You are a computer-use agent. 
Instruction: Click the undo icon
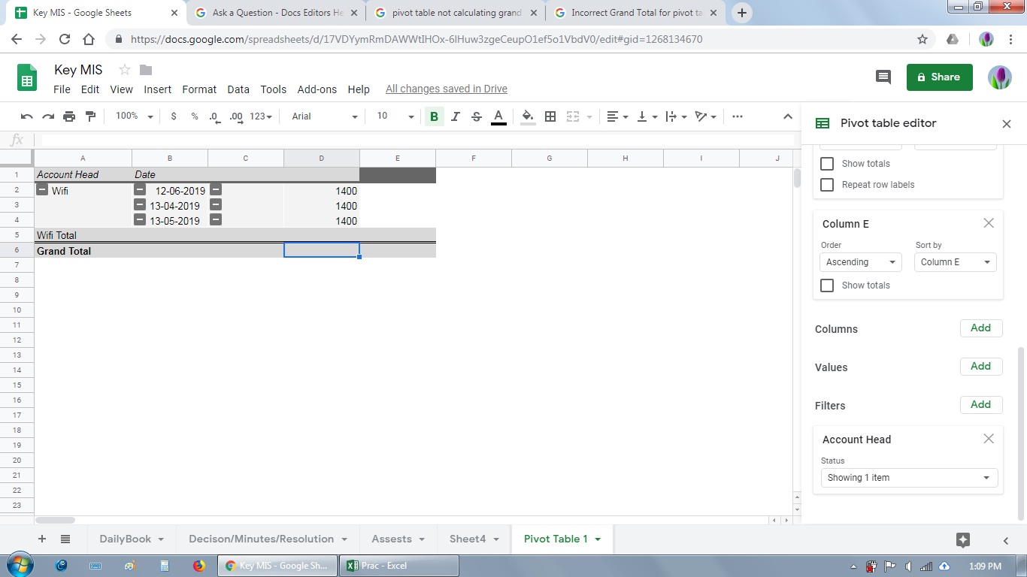coord(26,116)
